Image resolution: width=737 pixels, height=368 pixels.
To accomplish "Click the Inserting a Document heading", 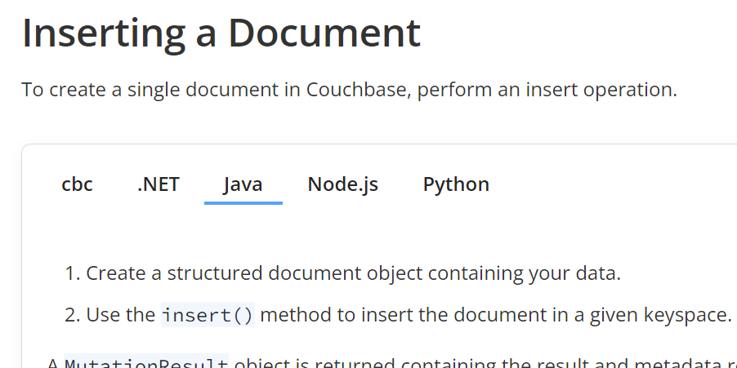I will click(221, 33).
